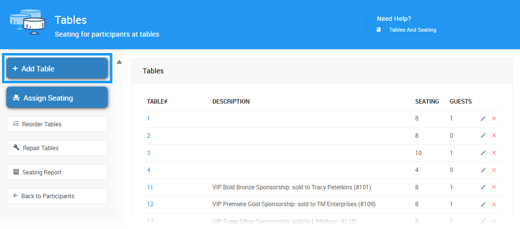This screenshot has width=520, height=229.
Task: Select Reorder Tables option
Action: 57,124
